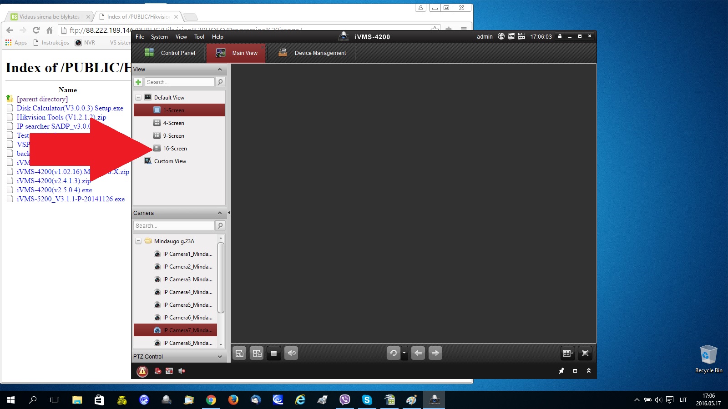Screen dimensions: 728x409
Task: Open [parent directory] link in browser
Action: click(x=42, y=99)
